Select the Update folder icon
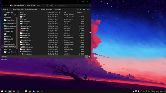166x93 pixels. point(21,14)
